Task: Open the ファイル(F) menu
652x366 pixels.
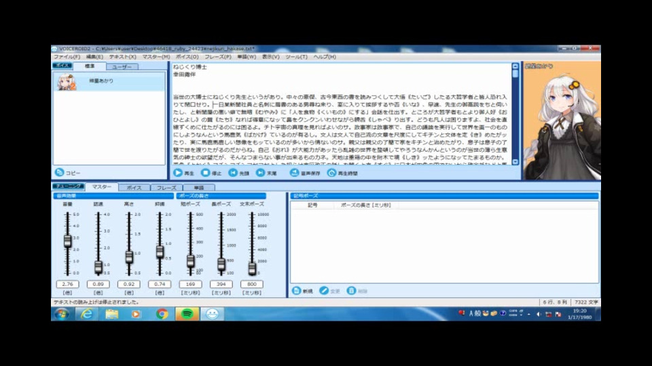Action: point(67,57)
